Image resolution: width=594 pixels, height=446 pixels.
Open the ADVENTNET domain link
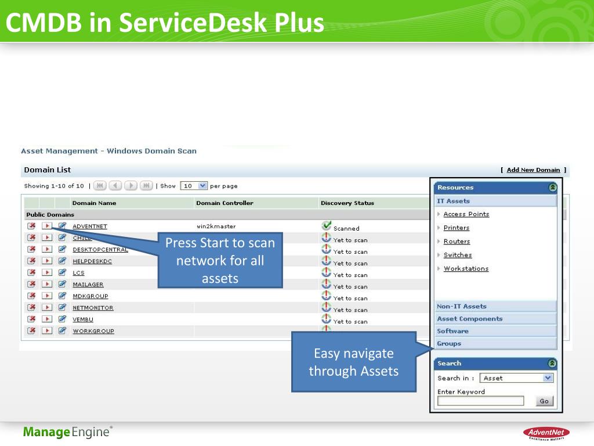(90, 226)
